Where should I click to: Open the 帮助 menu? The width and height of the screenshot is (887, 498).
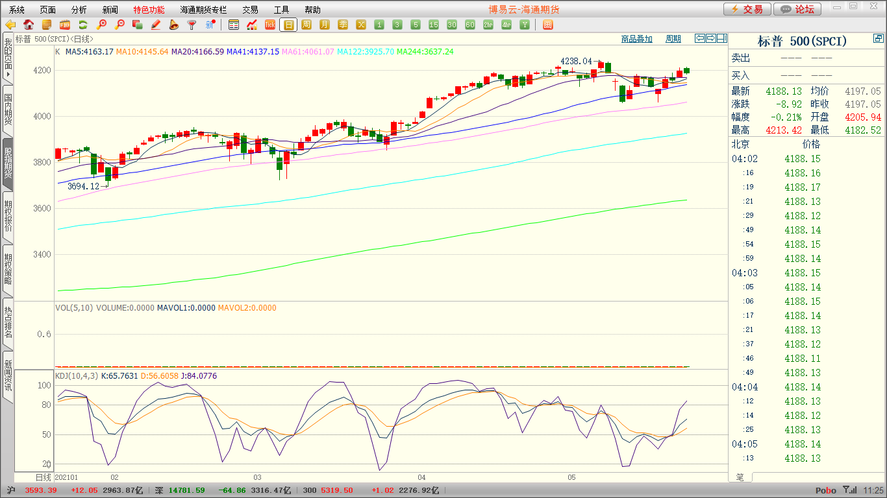pyautogui.click(x=312, y=10)
